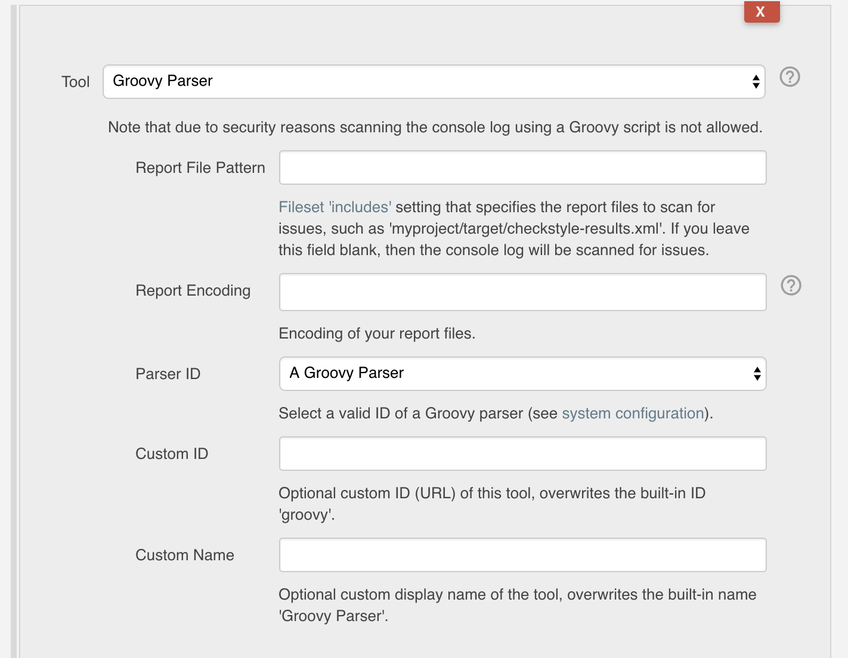Image resolution: width=848 pixels, height=658 pixels.
Task: Click into the Report Encoding text box
Action: 522,292
